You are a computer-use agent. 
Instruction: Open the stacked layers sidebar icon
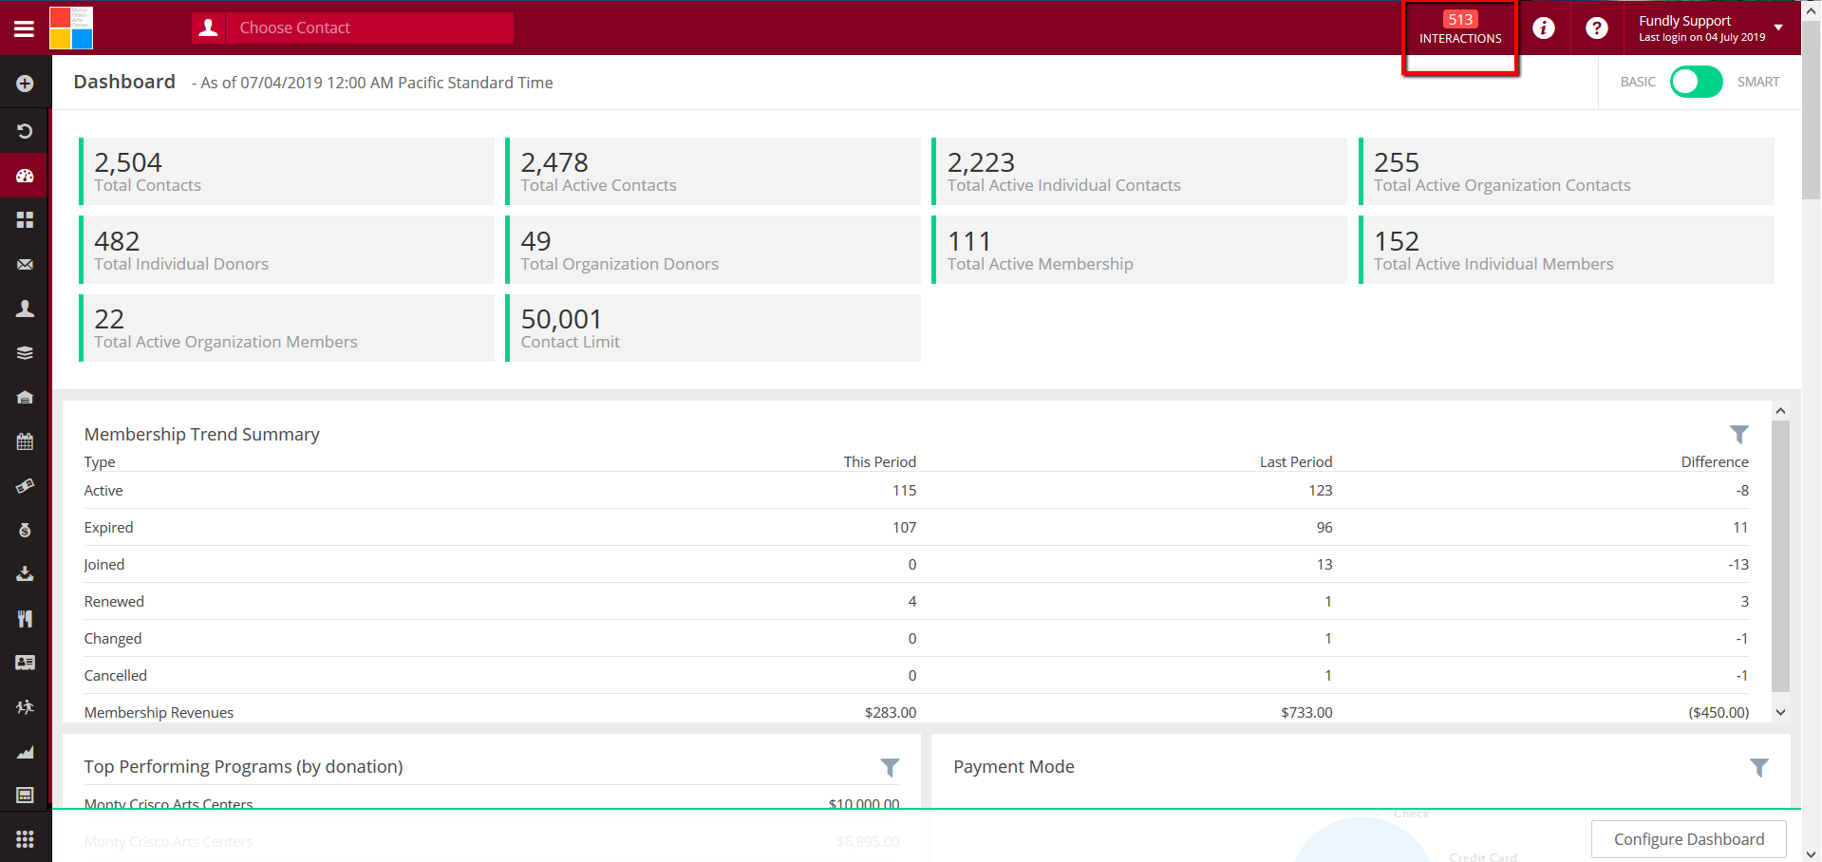25,353
